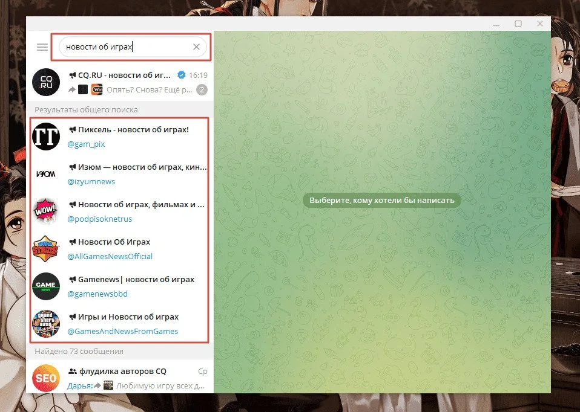Click the 'Опять? Снова? Ещё р...' message preview

click(x=150, y=89)
